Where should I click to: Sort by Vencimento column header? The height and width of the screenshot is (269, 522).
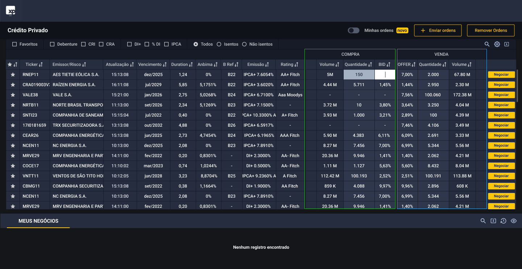point(152,64)
